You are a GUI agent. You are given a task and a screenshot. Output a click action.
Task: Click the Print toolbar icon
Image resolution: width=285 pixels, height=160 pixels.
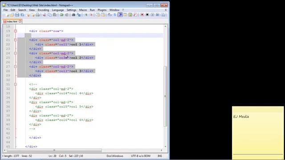[x=37, y=15]
